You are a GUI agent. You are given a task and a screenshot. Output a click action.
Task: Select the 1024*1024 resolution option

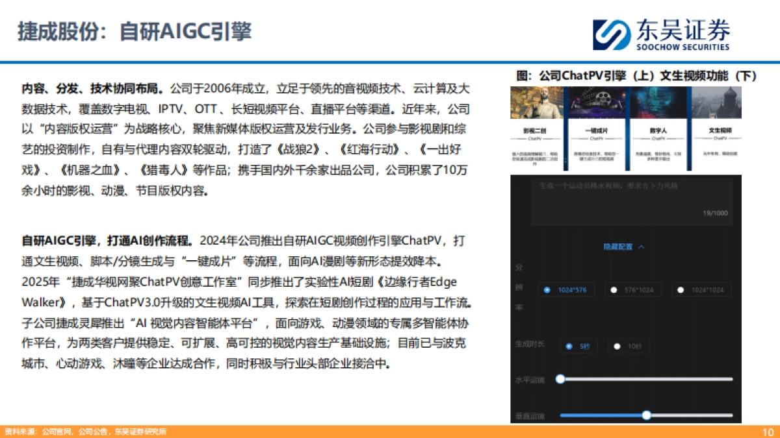coord(702,289)
